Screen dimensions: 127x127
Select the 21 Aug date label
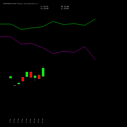38,121
